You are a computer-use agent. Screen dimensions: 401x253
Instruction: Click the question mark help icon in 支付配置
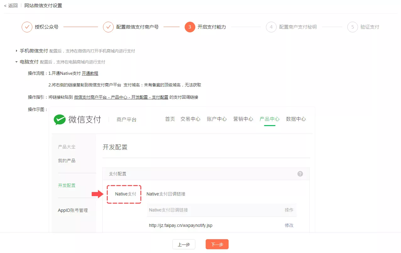click(300, 174)
